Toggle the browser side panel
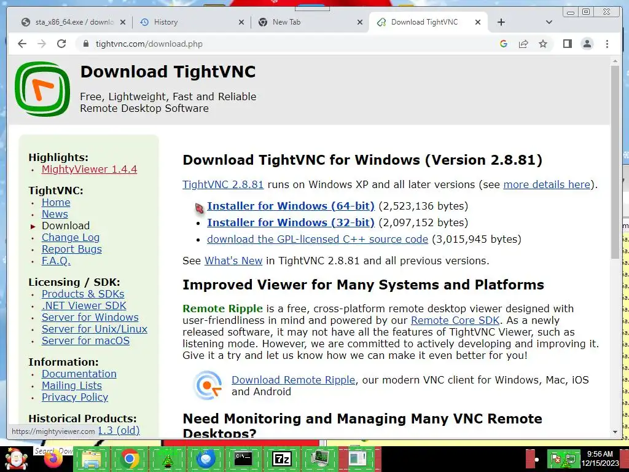 [567, 44]
